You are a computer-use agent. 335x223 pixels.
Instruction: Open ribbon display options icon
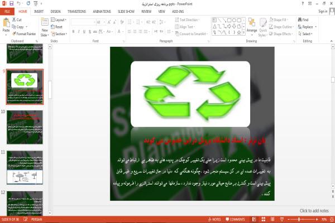[310, 4]
